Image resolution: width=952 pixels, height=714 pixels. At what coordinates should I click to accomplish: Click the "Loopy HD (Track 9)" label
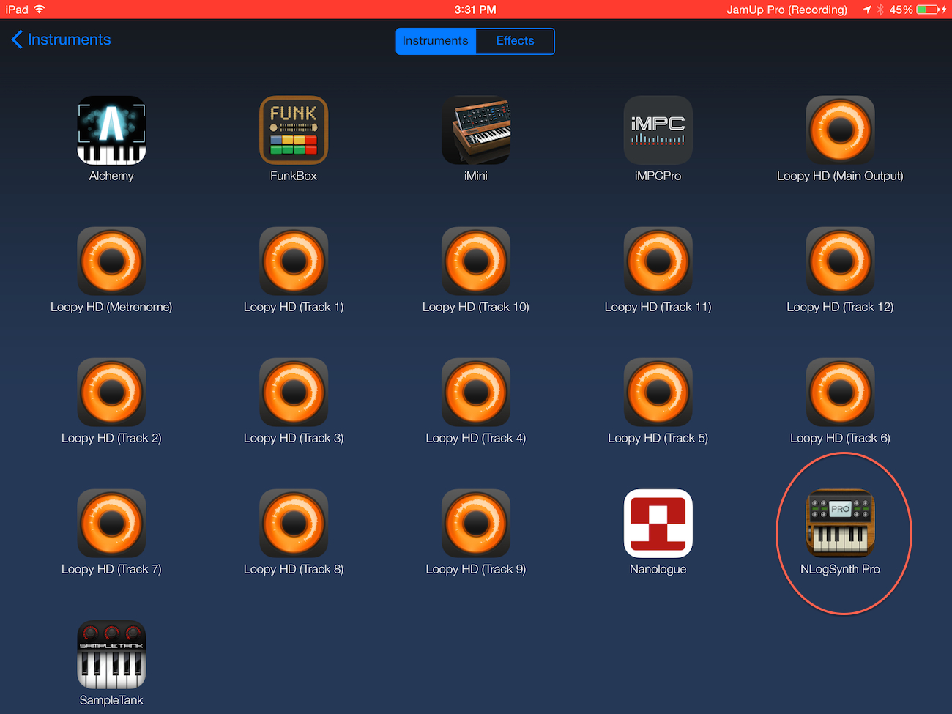(x=476, y=569)
